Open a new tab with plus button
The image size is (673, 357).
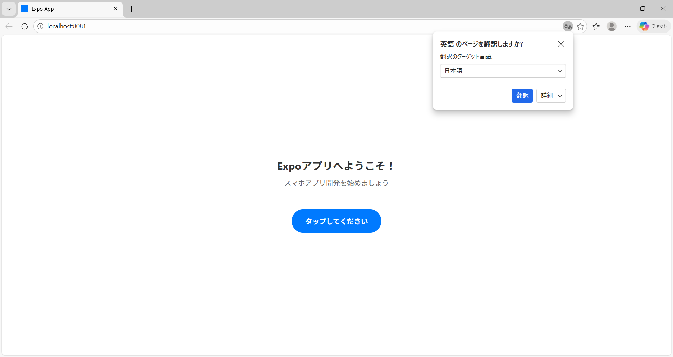coord(132,9)
